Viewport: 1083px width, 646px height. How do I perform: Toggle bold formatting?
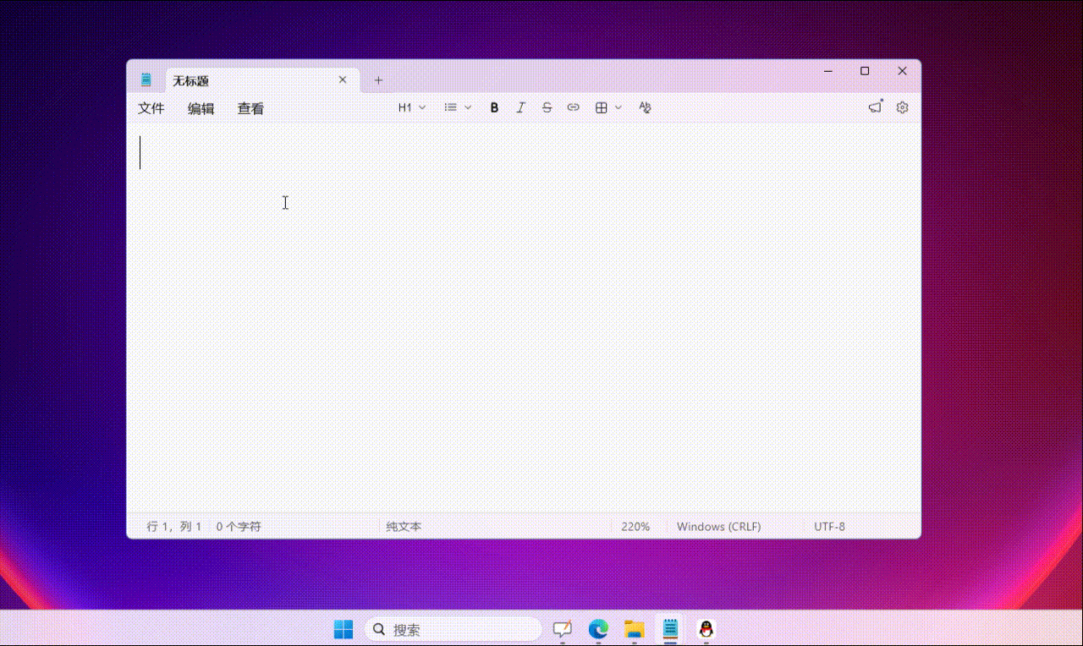coord(494,107)
